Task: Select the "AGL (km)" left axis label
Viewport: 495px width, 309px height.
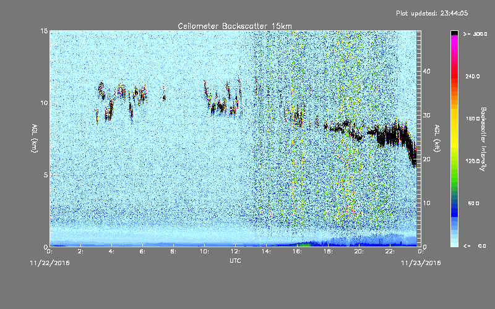Action: (35, 138)
